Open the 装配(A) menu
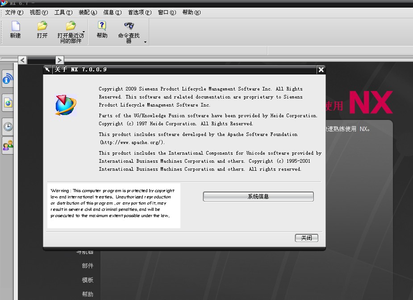The image size is (413, 300). 88,12
